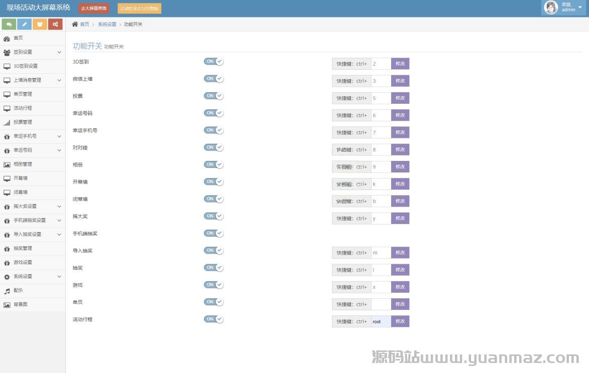Expand the 摇大奖设置 sidebar submenu
The height and width of the screenshot is (373, 589).
pos(59,207)
